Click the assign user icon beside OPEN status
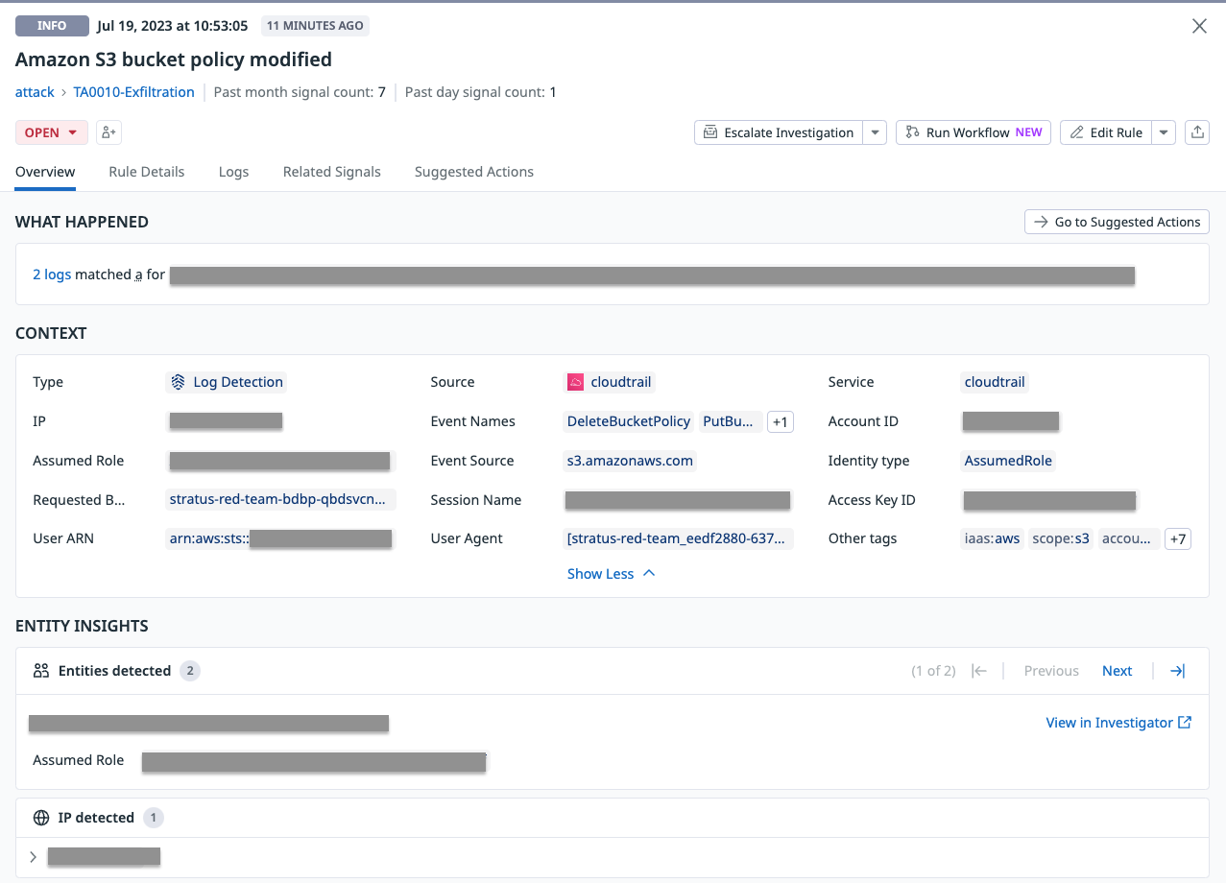 [x=108, y=131]
